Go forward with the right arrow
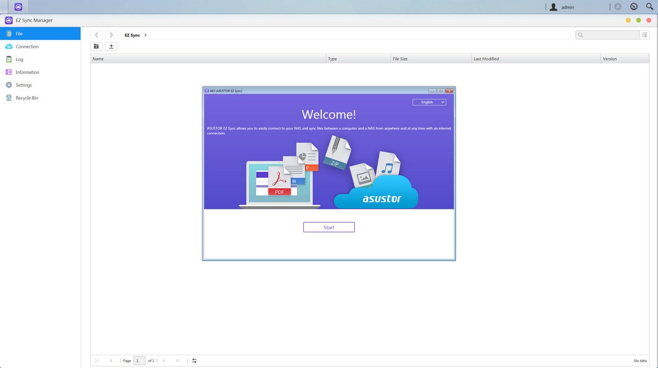Viewport: 658px width, 368px height. tap(111, 35)
